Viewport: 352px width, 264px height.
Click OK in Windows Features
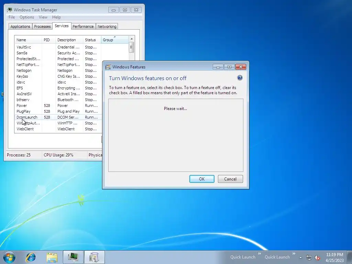tap(202, 179)
